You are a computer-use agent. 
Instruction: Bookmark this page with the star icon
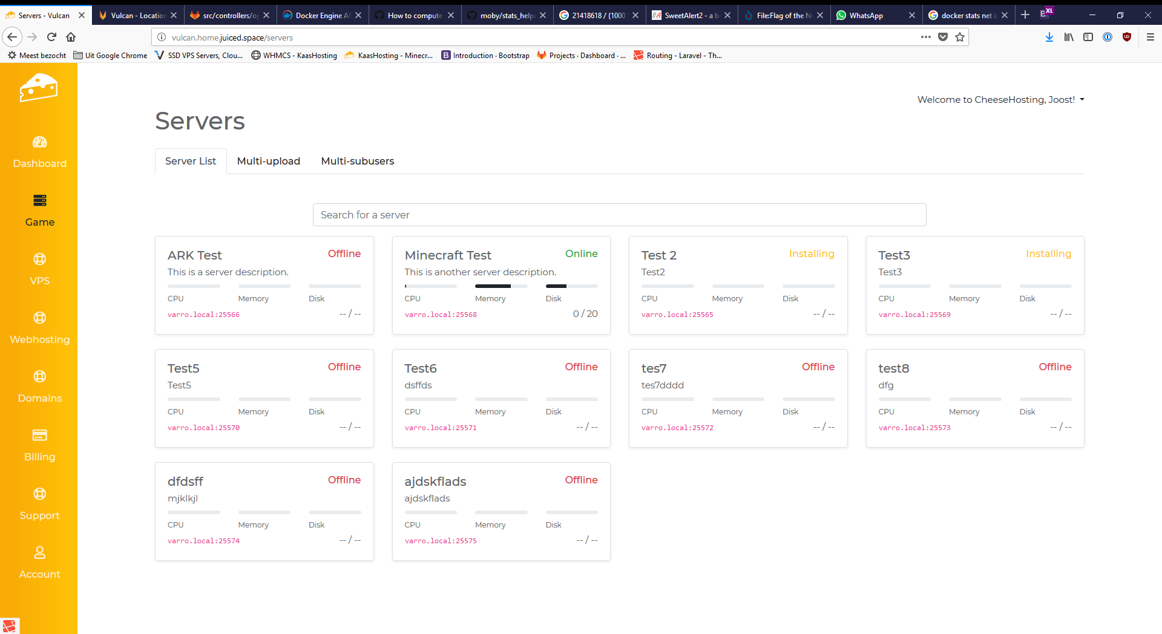[960, 38]
